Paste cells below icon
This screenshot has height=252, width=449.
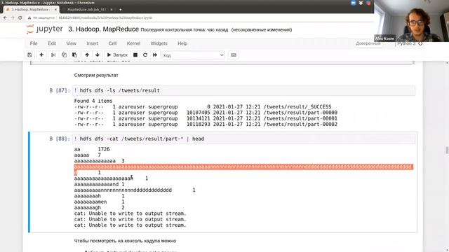(74, 55)
